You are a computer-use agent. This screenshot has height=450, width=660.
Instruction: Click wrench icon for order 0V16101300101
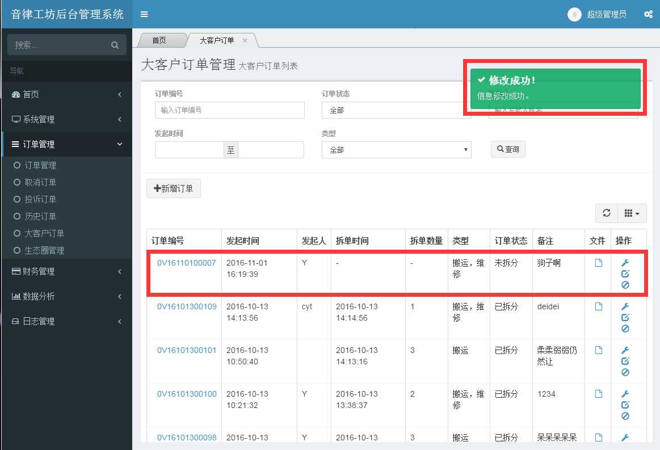[625, 350]
